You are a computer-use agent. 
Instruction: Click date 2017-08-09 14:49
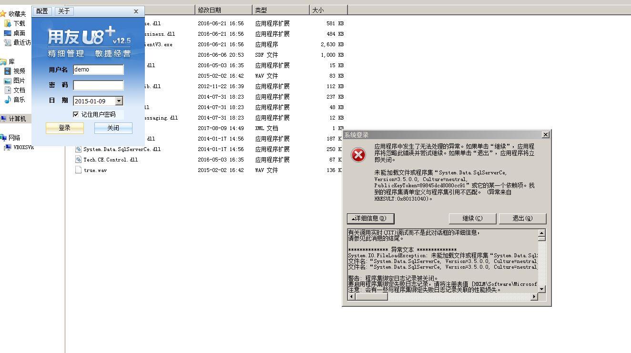tap(221, 128)
